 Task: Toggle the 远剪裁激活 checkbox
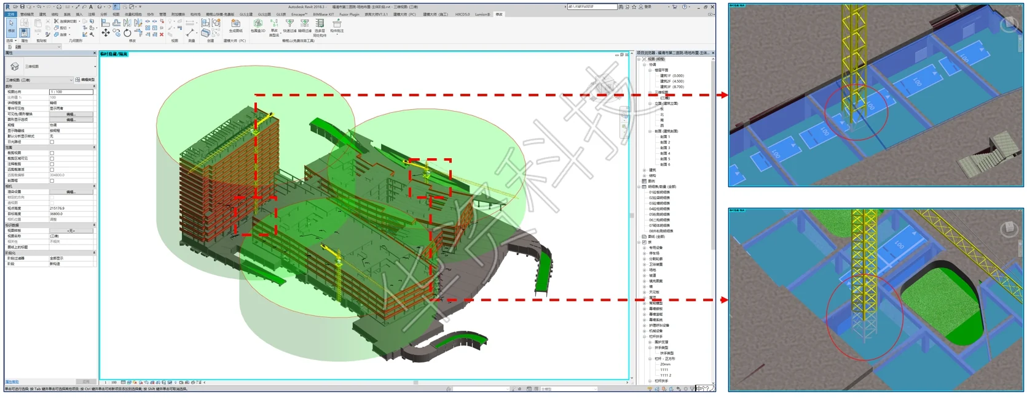pyautogui.click(x=52, y=170)
